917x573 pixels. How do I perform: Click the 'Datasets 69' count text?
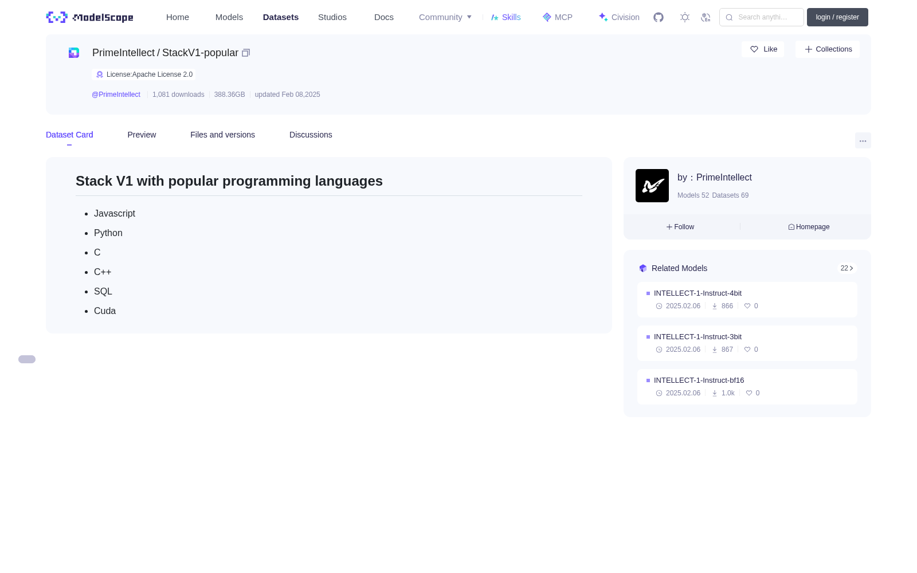pyautogui.click(x=730, y=195)
